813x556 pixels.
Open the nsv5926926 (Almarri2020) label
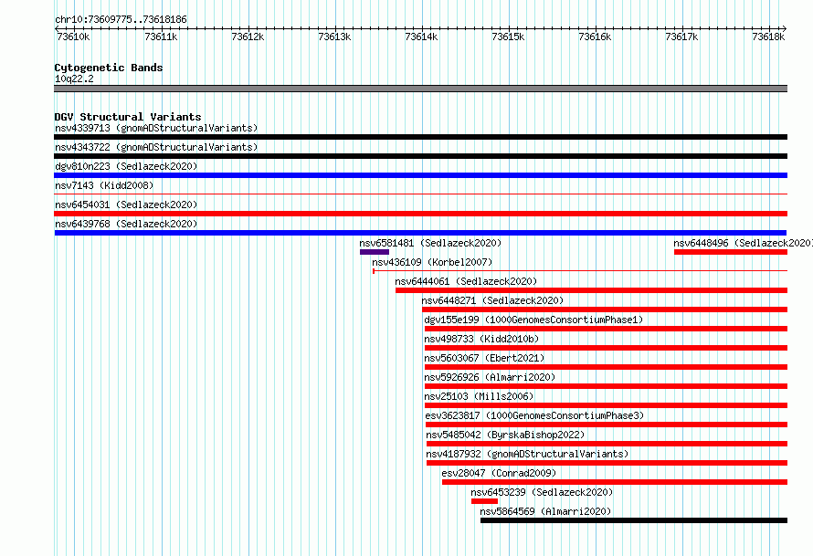[x=490, y=377]
